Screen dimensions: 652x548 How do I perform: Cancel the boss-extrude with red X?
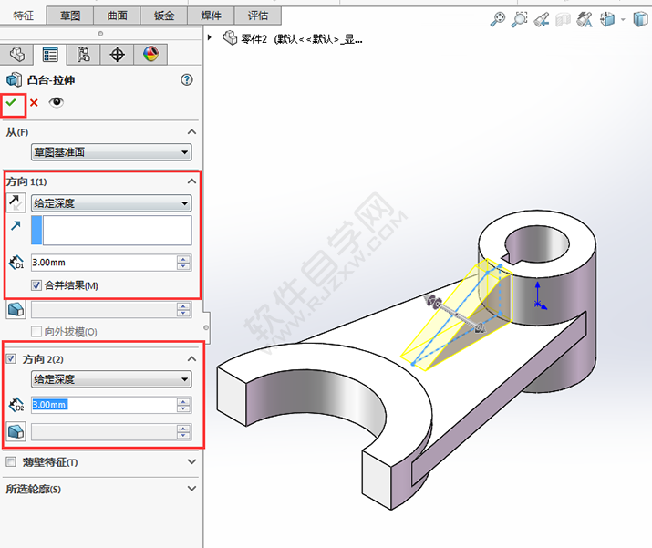(34, 103)
